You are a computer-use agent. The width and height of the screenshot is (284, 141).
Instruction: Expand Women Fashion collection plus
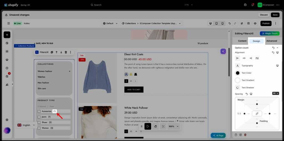coord(70,71)
